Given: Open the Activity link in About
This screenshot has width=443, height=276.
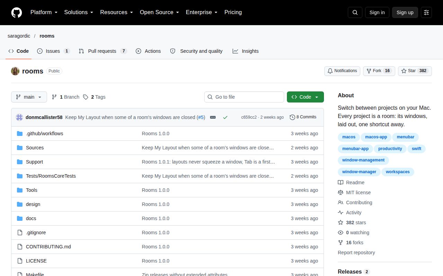Looking at the screenshot, I should coord(350,213).
